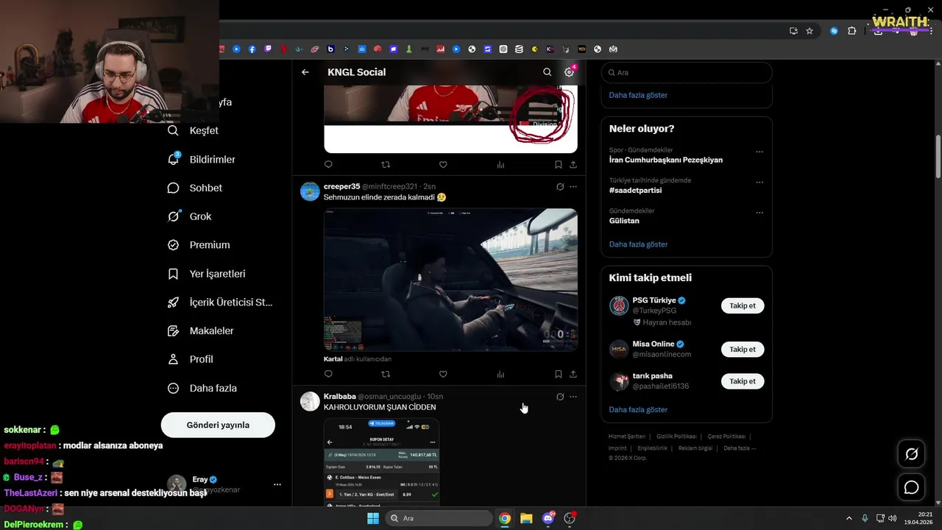Follow Misa Online
This screenshot has height=530, width=942.
click(743, 350)
